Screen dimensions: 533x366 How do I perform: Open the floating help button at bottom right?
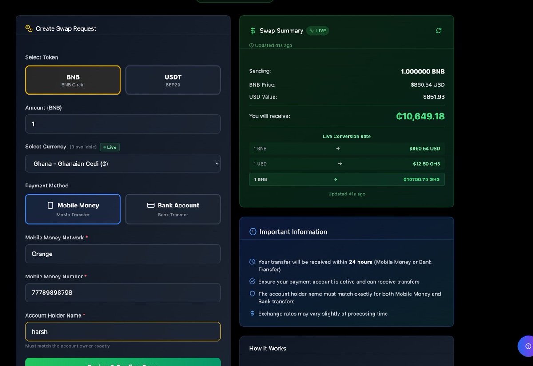click(527, 346)
